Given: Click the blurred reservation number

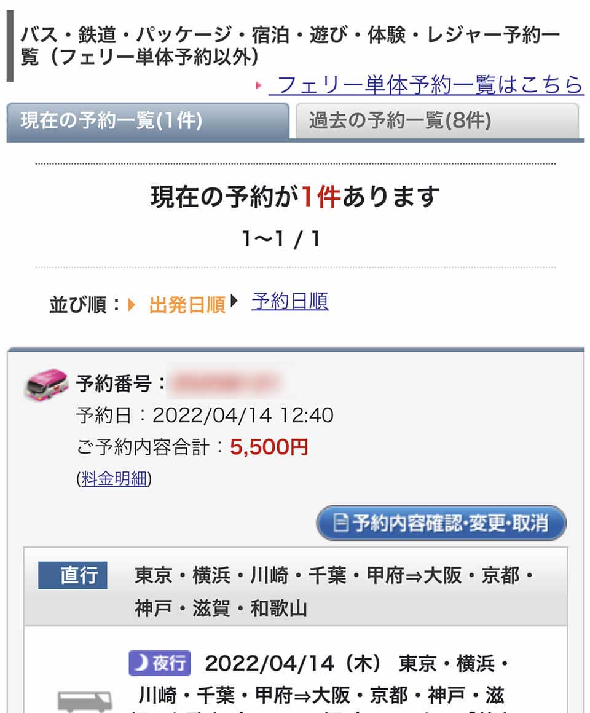Looking at the screenshot, I should click(227, 383).
